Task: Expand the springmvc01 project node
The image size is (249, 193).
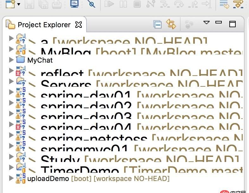Action: pyautogui.click(x=11, y=146)
